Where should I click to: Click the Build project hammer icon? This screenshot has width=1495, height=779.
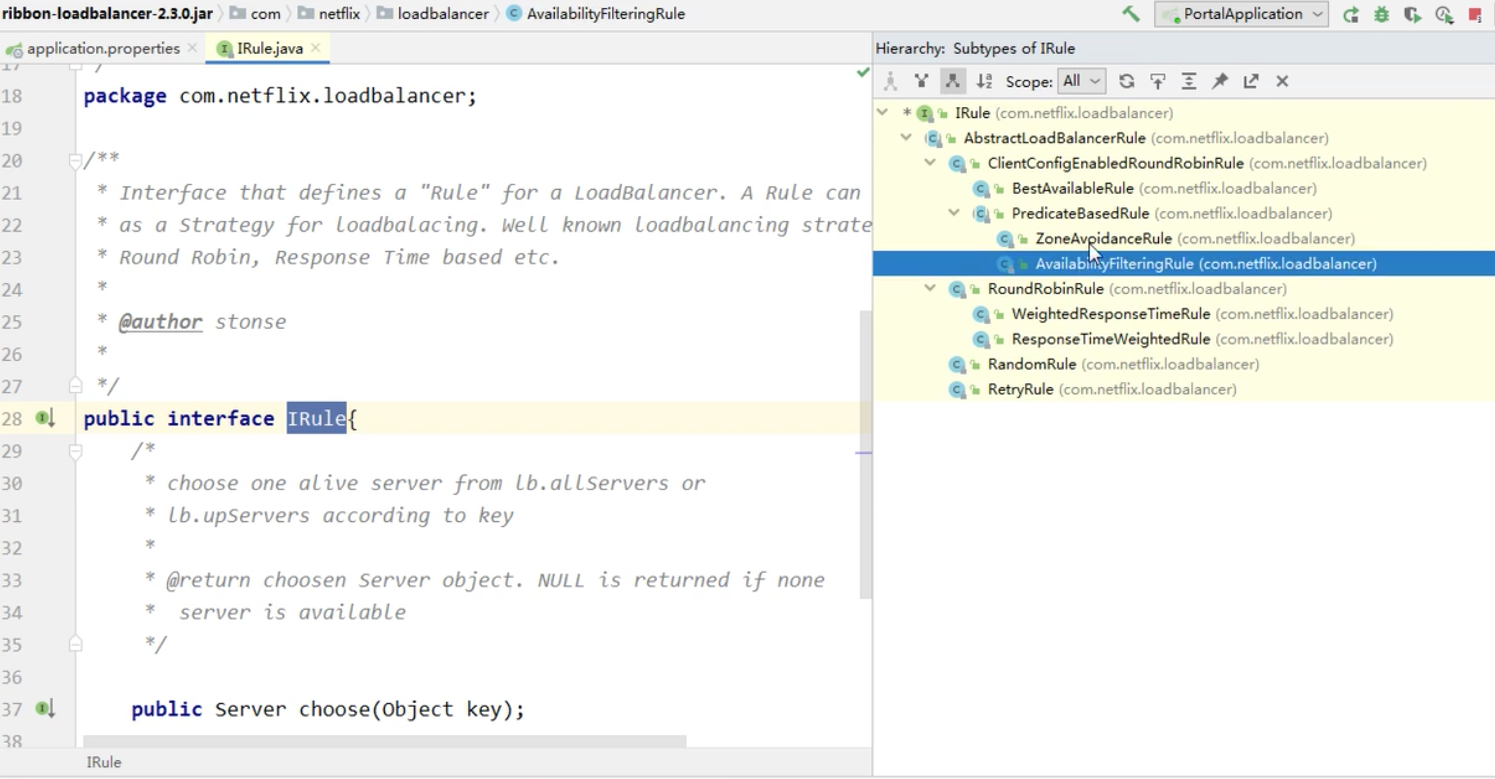[x=1131, y=14]
